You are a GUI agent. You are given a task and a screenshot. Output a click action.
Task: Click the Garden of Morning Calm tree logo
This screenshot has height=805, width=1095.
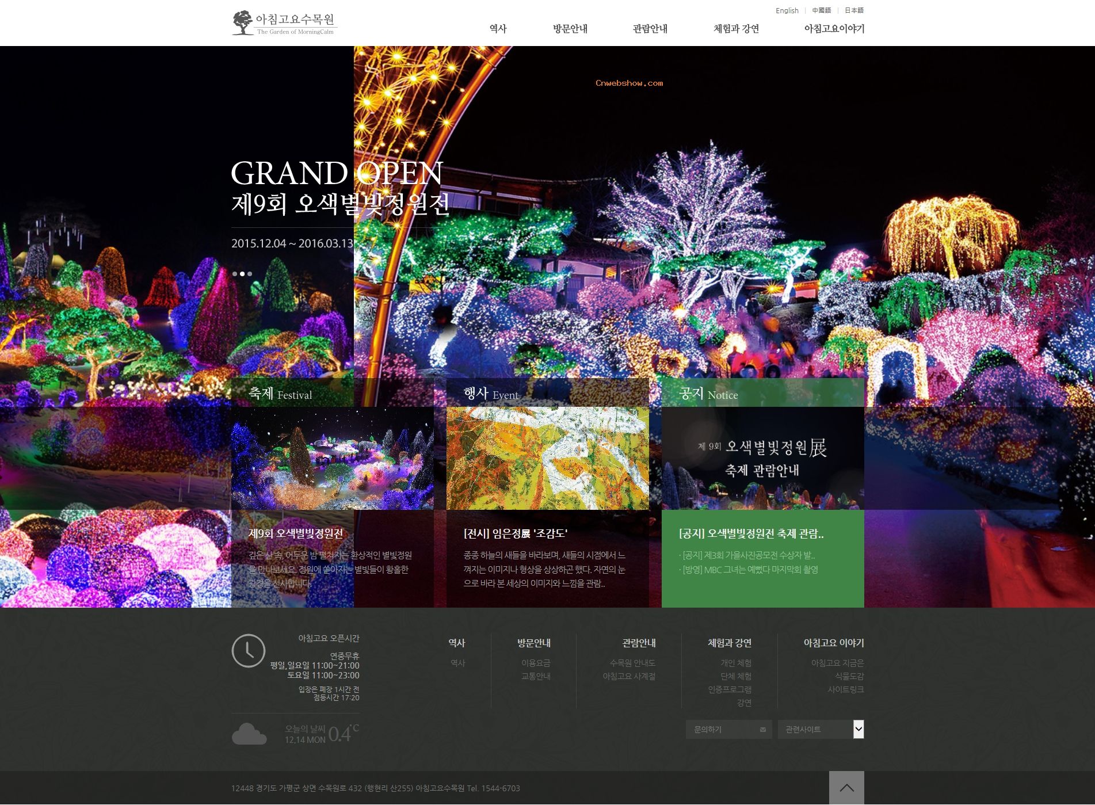point(243,23)
